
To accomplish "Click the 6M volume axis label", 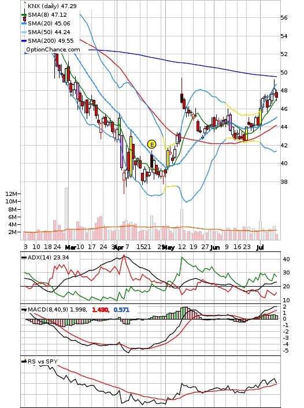I will tap(13, 217).
